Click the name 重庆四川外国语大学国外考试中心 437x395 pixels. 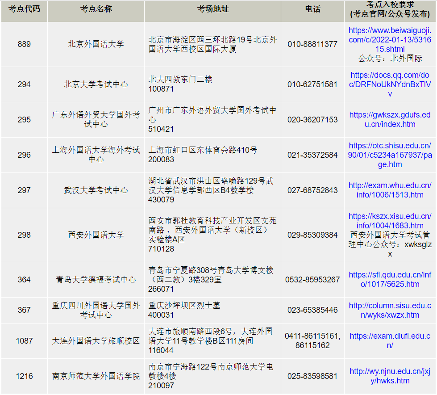click(96, 310)
